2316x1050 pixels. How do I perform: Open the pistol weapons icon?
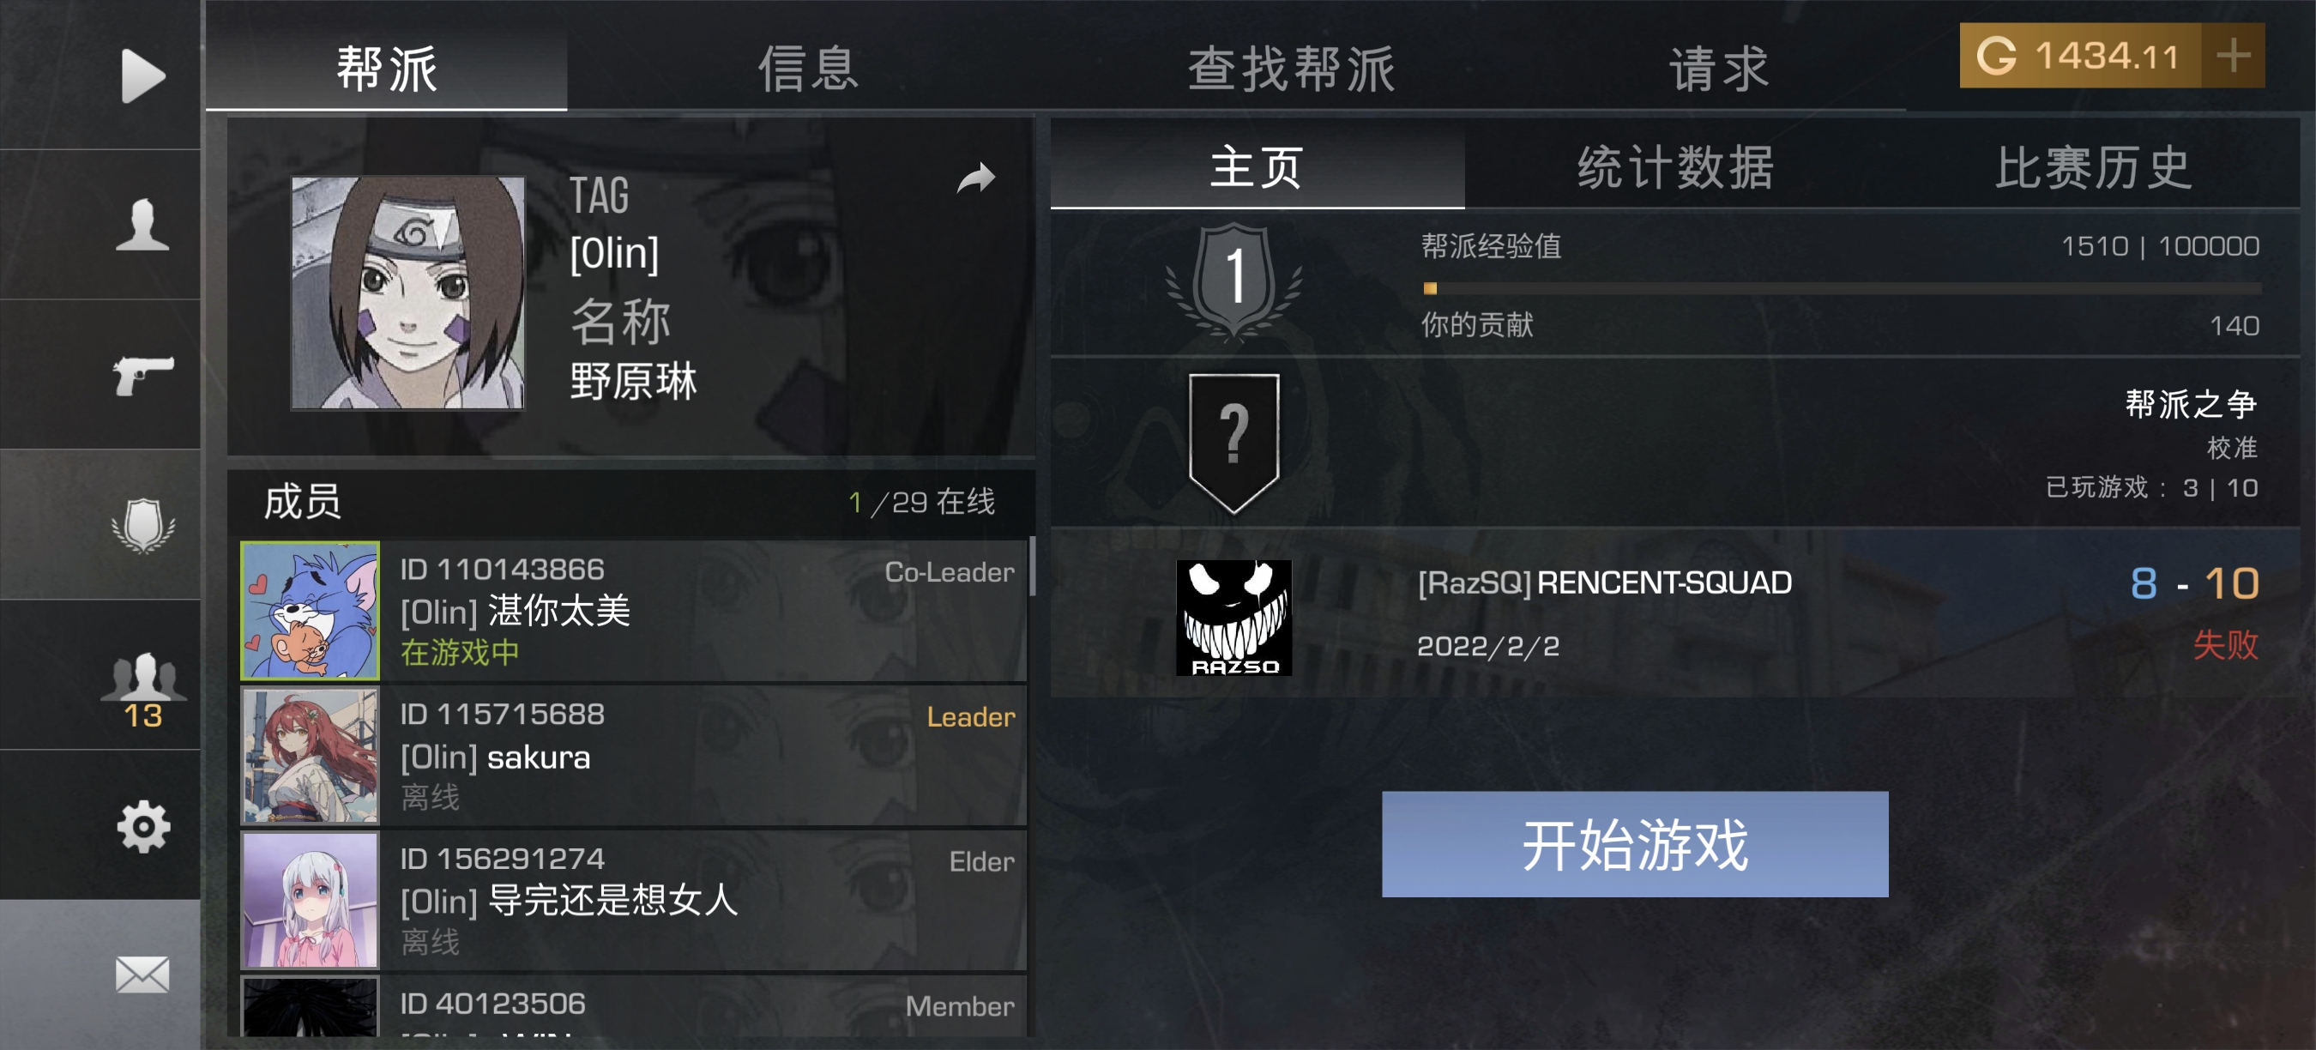point(143,375)
